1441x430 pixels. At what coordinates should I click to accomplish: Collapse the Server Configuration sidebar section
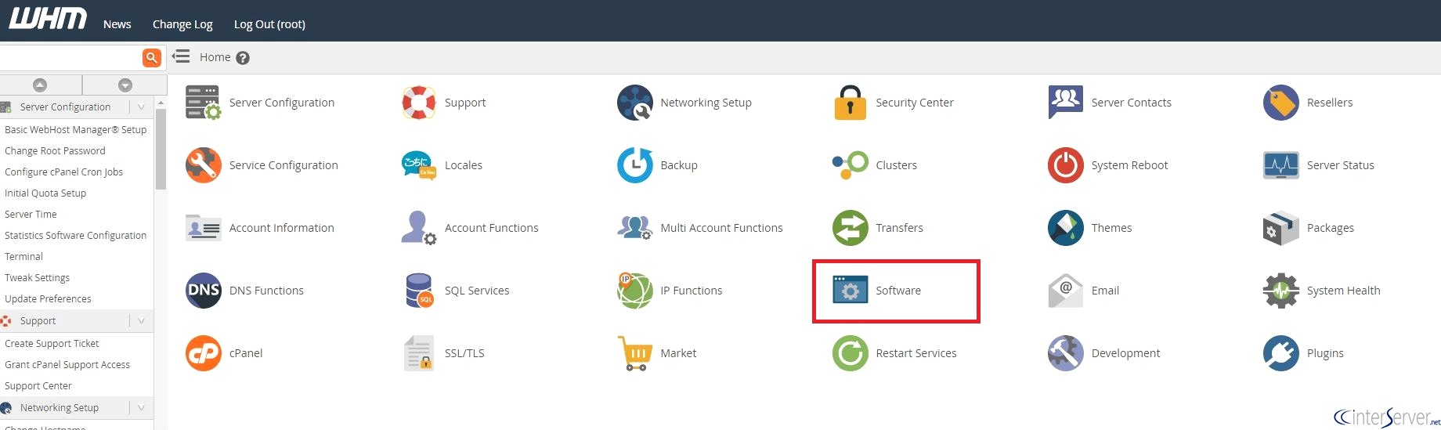point(141,107)
